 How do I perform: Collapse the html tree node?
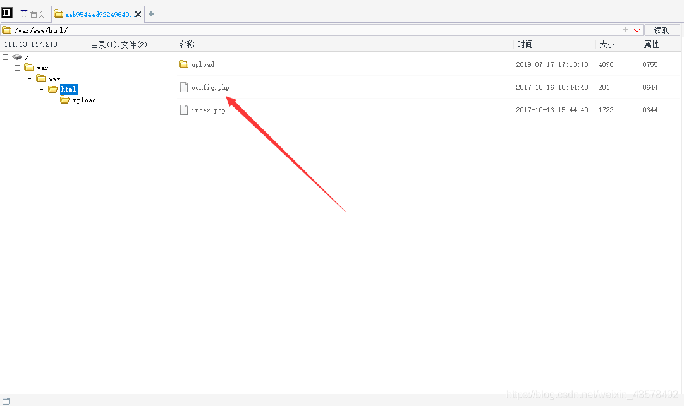click(x=42, y=89)
